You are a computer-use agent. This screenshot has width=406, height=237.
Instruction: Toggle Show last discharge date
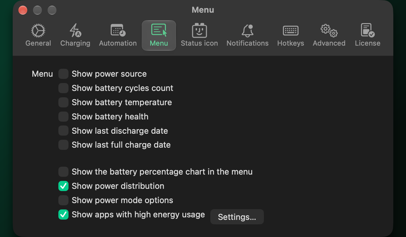63,131
